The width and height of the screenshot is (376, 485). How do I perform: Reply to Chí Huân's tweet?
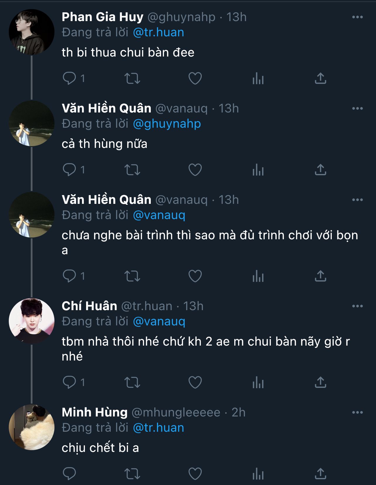[x=69, y=382]
